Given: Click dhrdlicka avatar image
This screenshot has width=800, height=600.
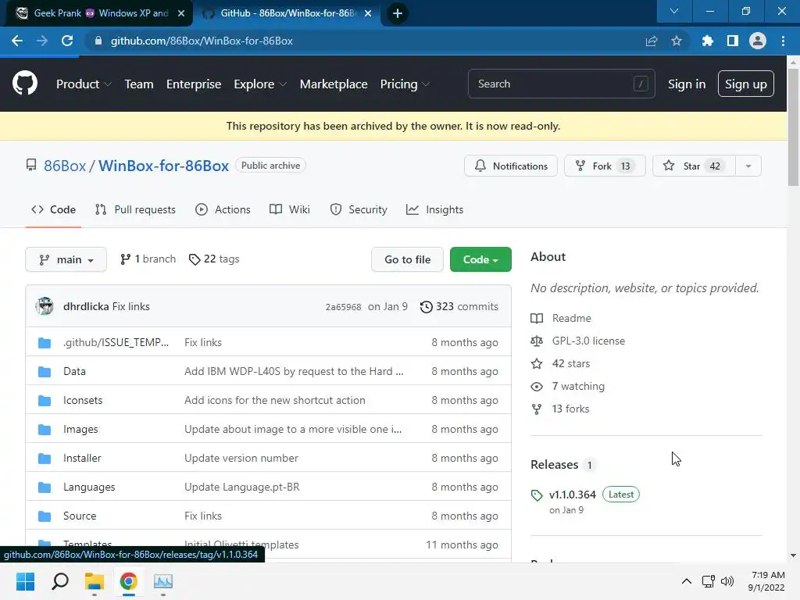Looking at the screenshot, I should pos(45,306).
